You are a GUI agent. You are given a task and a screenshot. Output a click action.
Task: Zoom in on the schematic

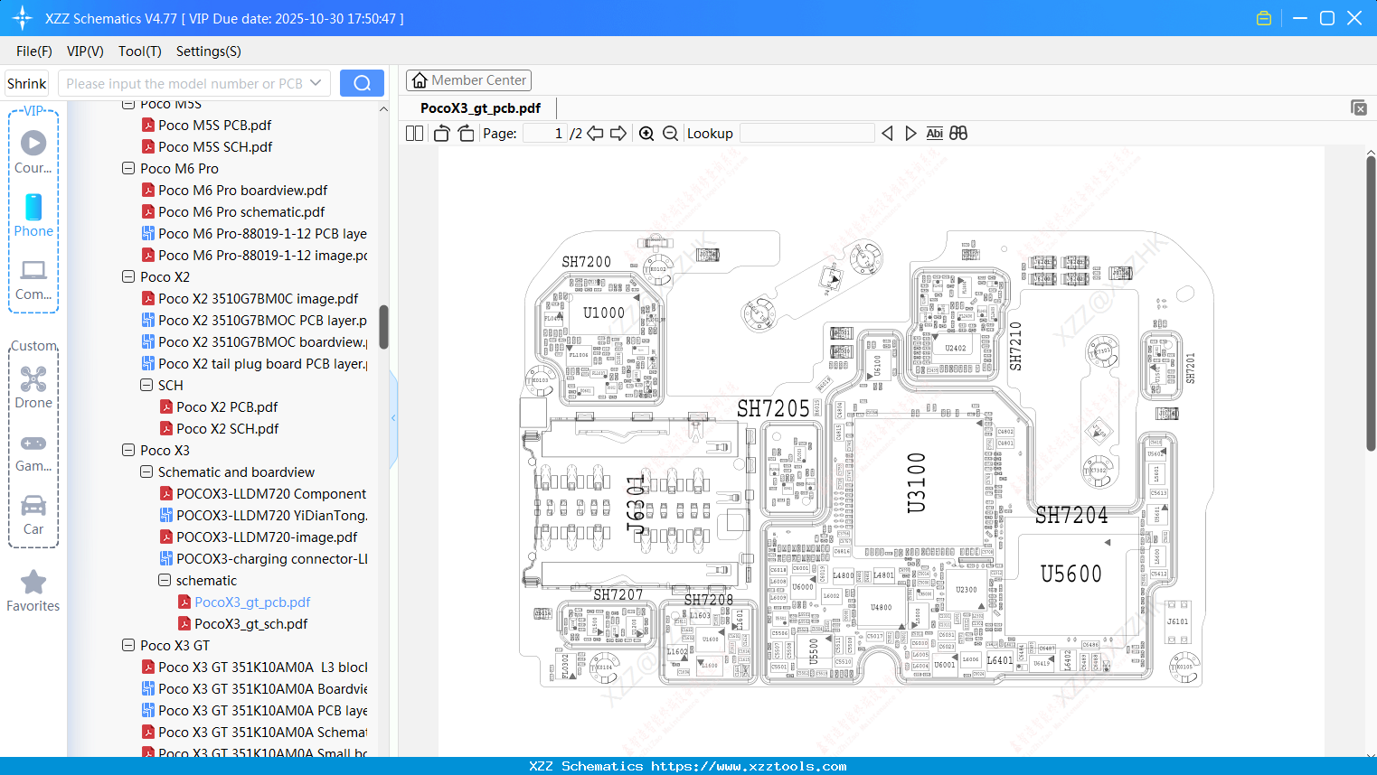tap(646, 133)
